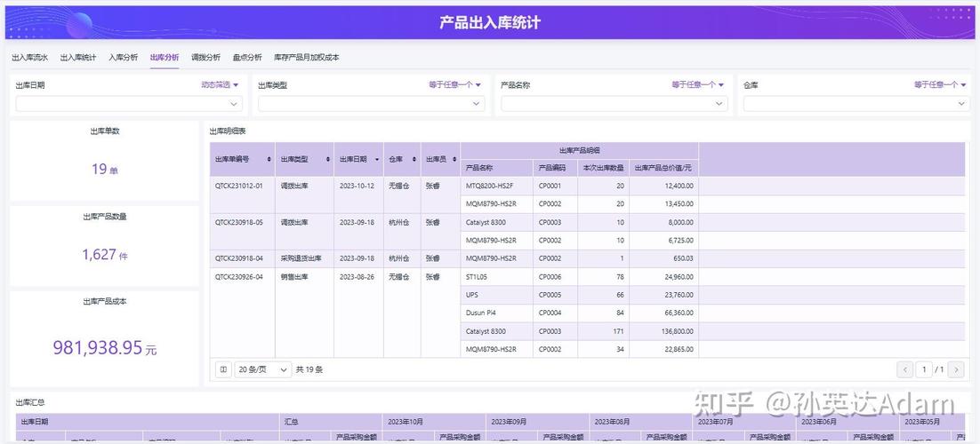Click product code CP0001
The width and height of the screenshot is (980, 444).
[x=550, y=186]
